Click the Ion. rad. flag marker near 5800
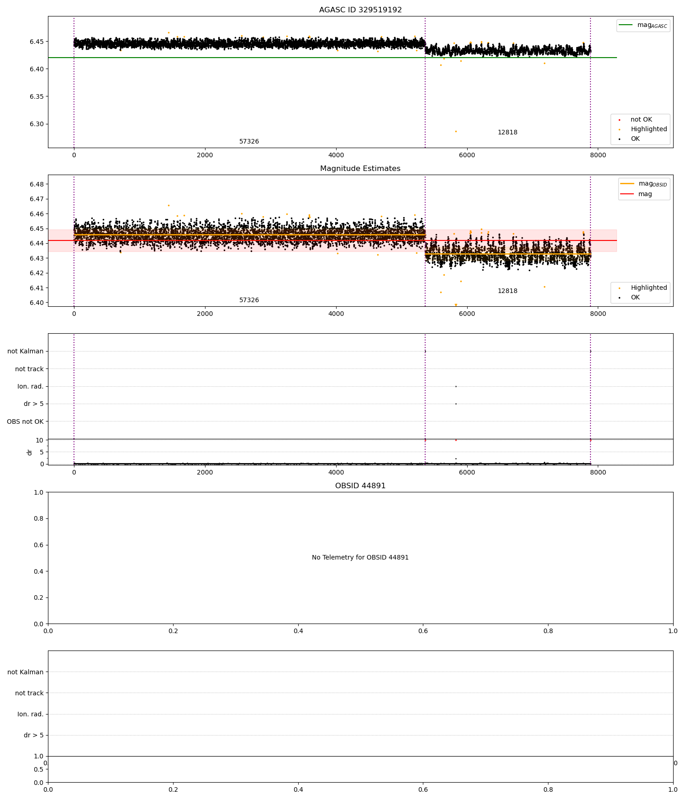Image resolution: width=685 pixels, height=800 pixels. 456,386
